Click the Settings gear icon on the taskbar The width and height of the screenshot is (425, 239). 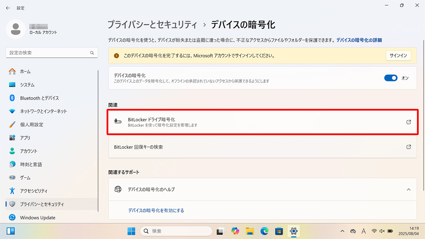pyautogui.click(x=294, y=231)
